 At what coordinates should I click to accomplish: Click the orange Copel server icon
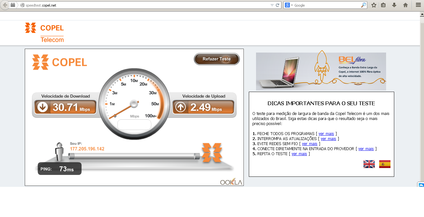[212, 153]
